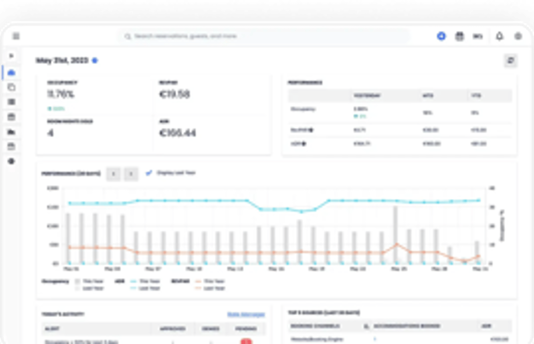Click the blue dot next to the date heading
Viewport: 534px width, 344px height.
95,60
